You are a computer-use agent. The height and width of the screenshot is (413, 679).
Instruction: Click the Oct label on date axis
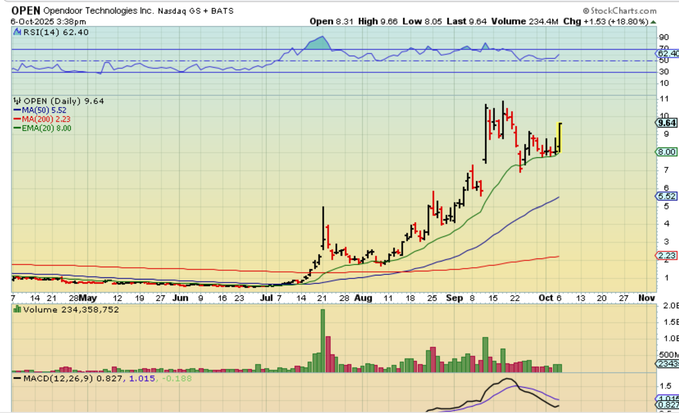coord(546,298)
